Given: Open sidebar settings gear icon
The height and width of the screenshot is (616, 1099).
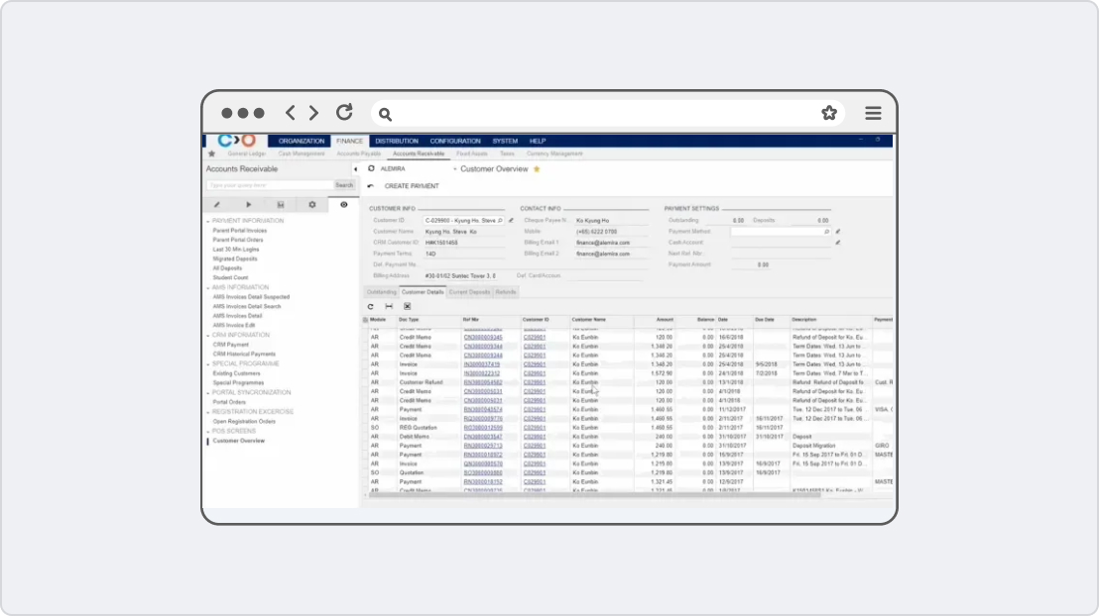Looking at the screenshot, I should coord(312,204).
